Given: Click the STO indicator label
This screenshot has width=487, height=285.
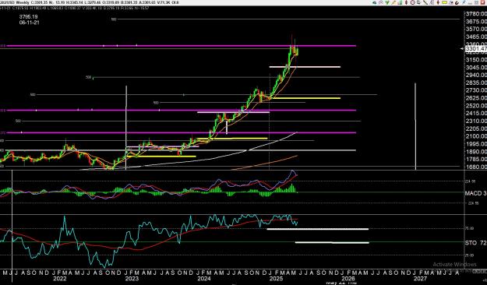Looking at the screenshot, I should click(475, 242).
